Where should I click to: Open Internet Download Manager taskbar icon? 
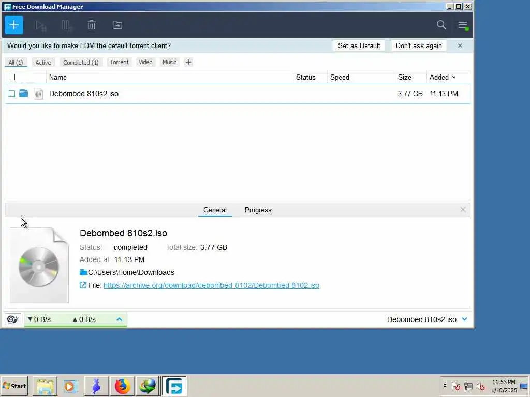[x=148, y=386]
